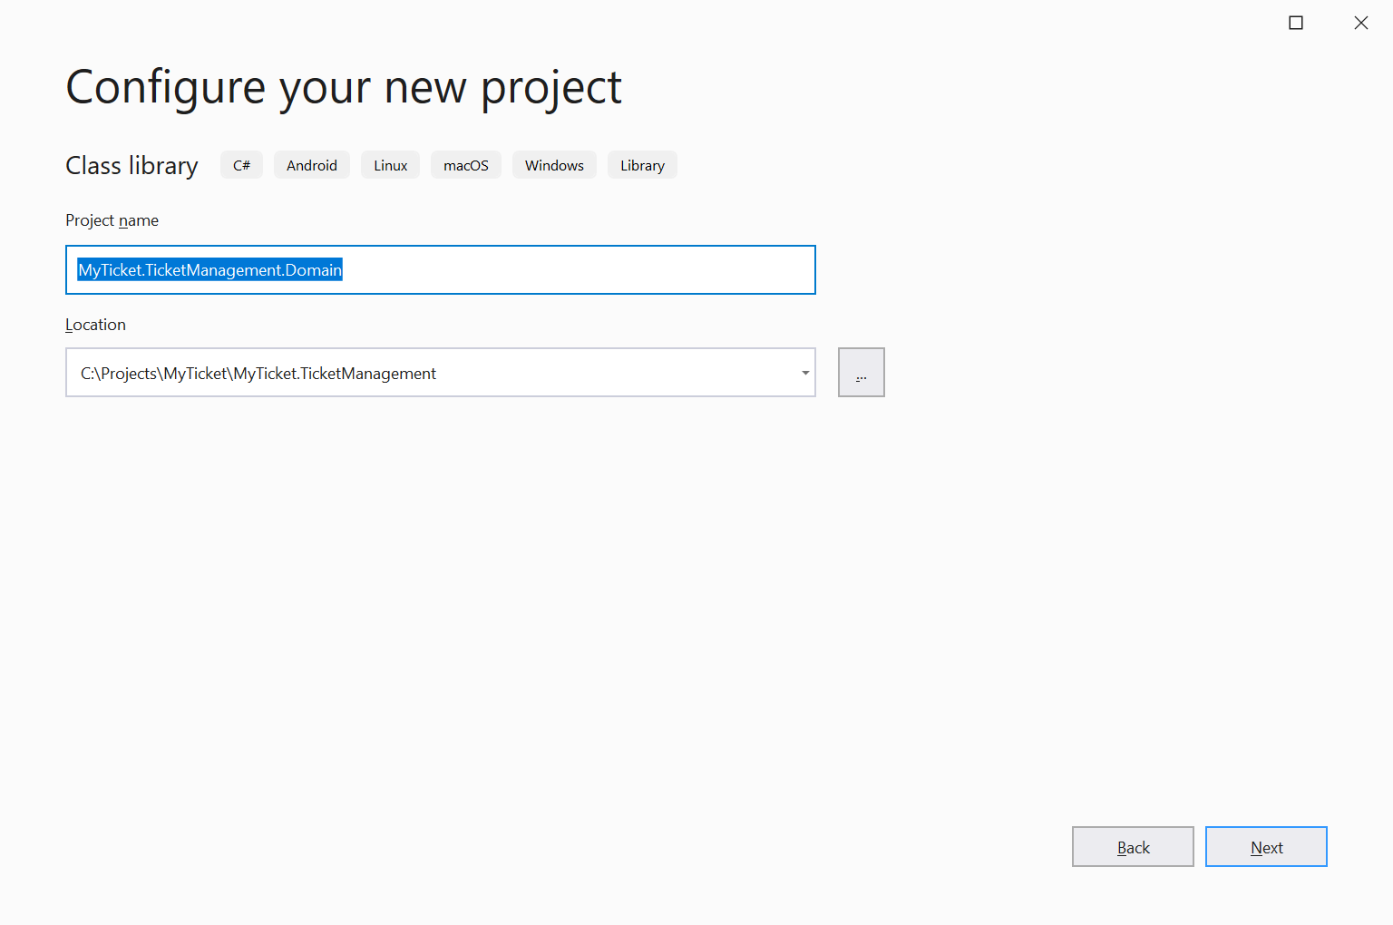Image resolution: width=1393 pixels, height=925 pixels.
Task: Select the Linux platform tag
Action: pos(390,165)
